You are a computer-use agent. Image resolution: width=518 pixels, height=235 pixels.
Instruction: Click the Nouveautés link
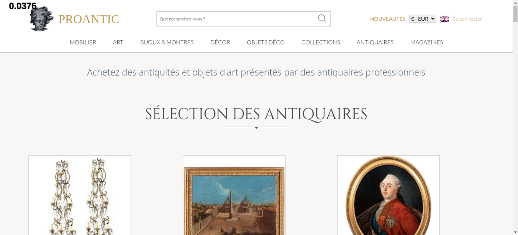click(387, 19)
